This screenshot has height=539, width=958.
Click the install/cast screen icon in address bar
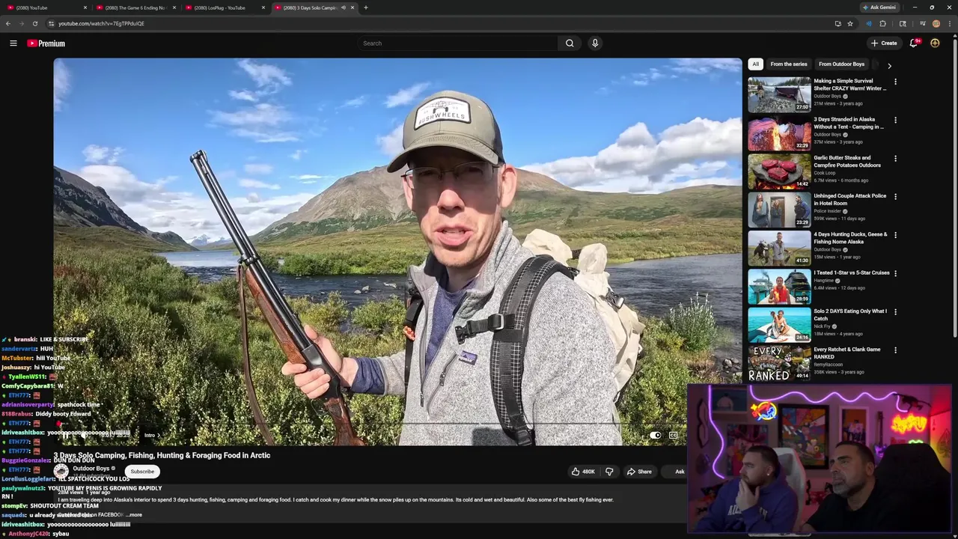tap(838, 23)
